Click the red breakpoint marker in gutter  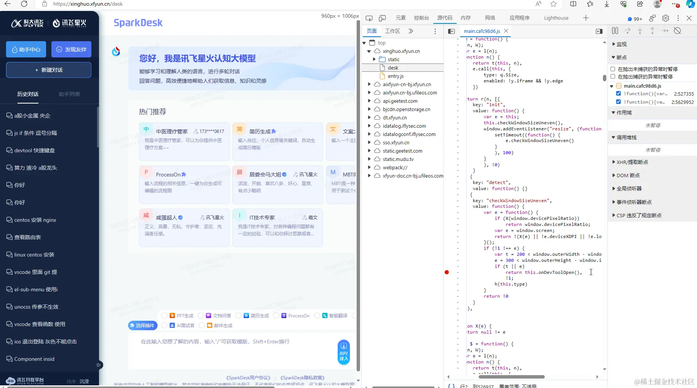(x=447, y=272)
